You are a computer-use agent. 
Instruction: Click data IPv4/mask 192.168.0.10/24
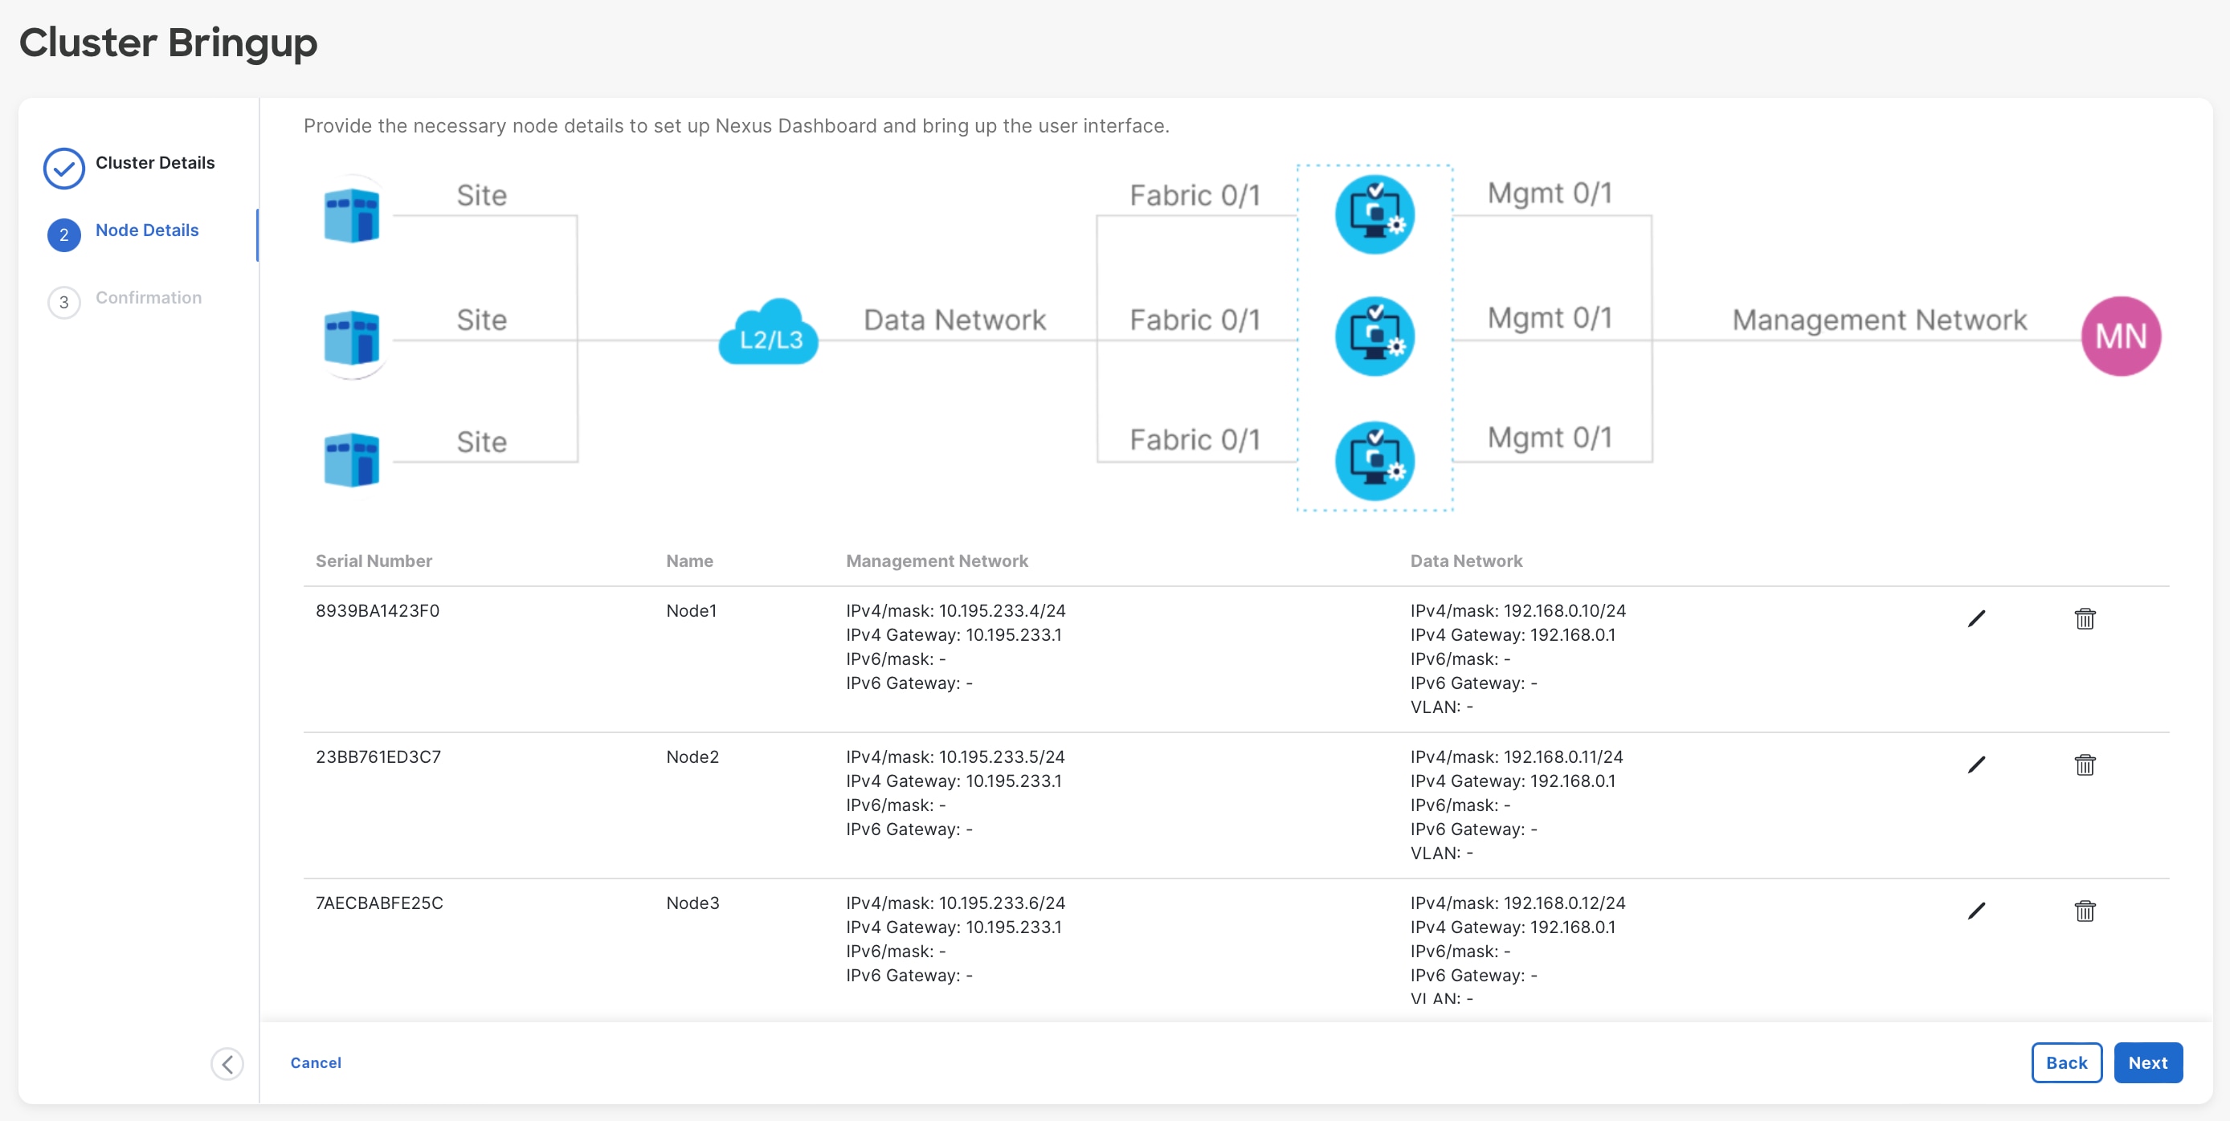1518,611
